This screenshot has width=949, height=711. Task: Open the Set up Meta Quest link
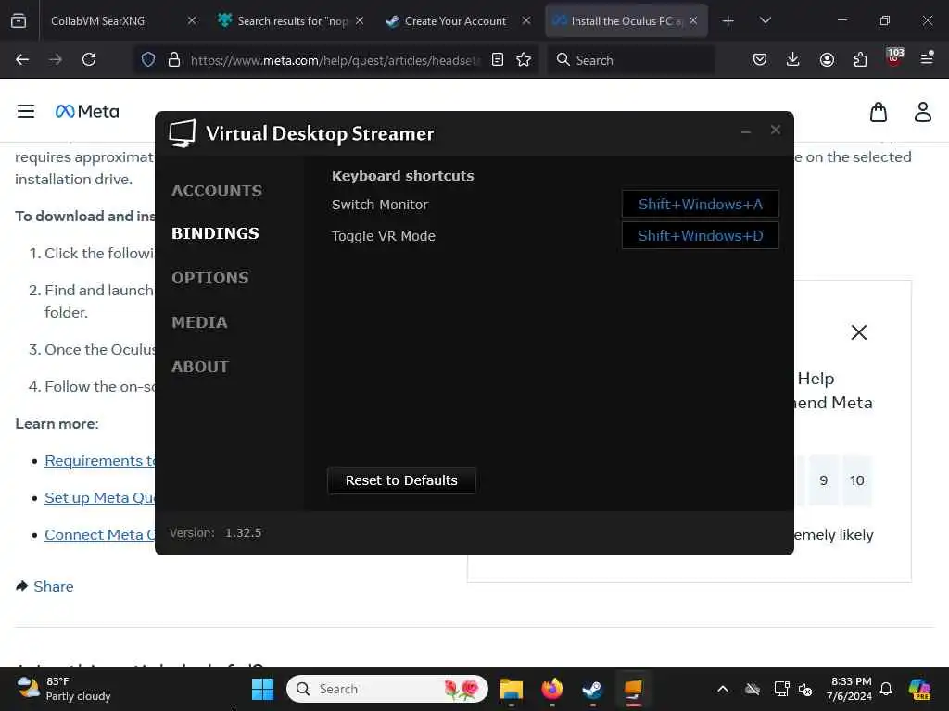100,497
